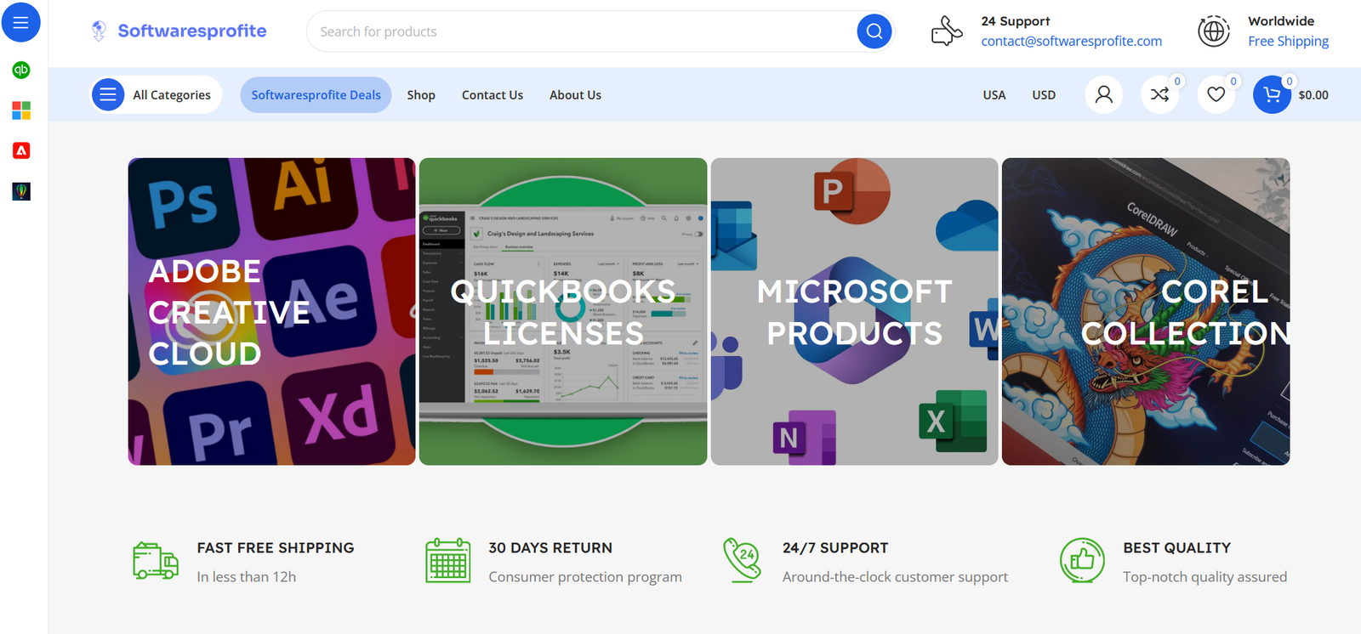This screenshot has width=1361, height=634.
Task: Open the About Us page
Action: [x=575, y=95]
